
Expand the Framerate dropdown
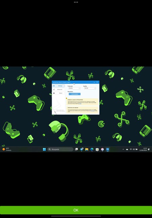pos(74,88)
